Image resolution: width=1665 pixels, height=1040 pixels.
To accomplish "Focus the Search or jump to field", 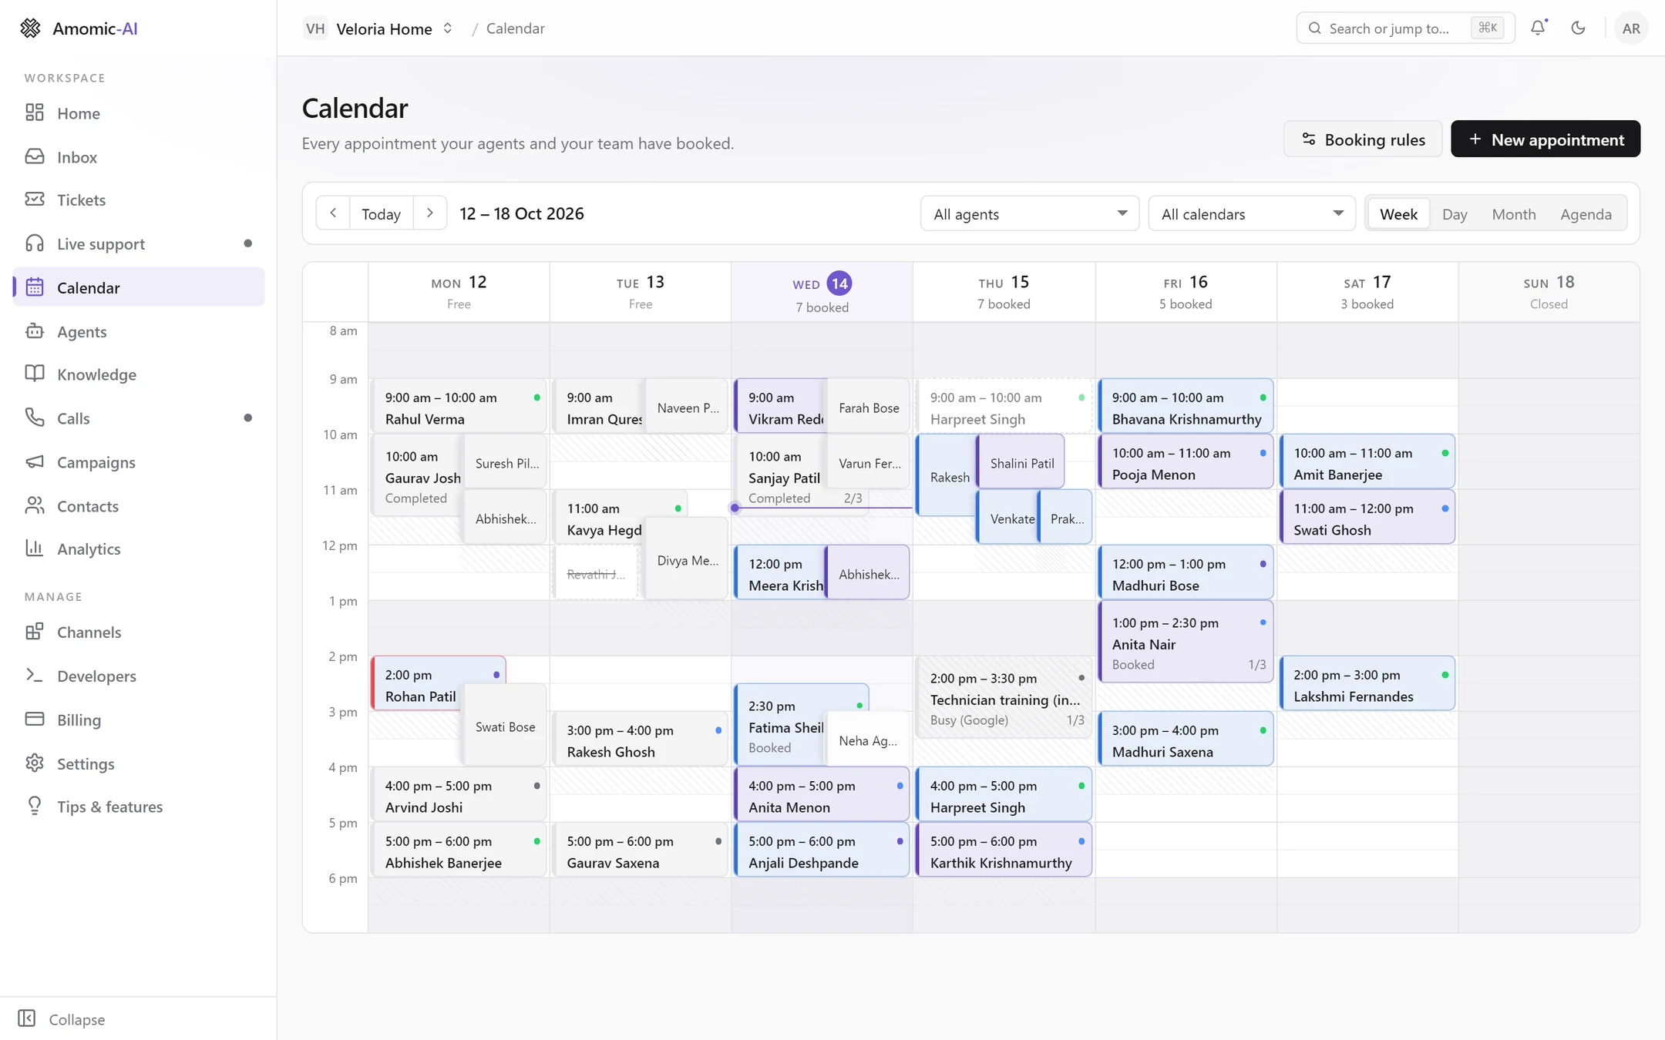I will coord(1405,29).
